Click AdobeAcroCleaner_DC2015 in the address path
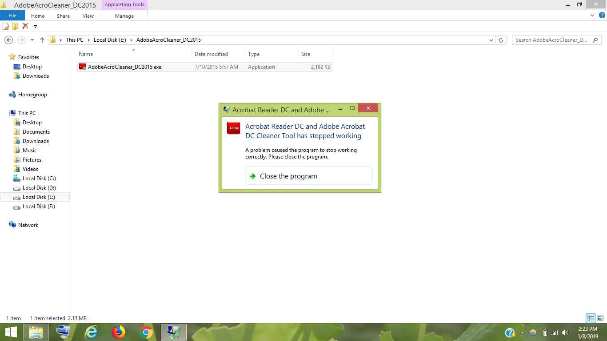Image resolution: width=607 pixels, height=341 pixels. 168,40
